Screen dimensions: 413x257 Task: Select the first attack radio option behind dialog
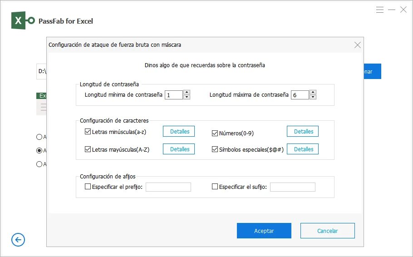(39, 137)
